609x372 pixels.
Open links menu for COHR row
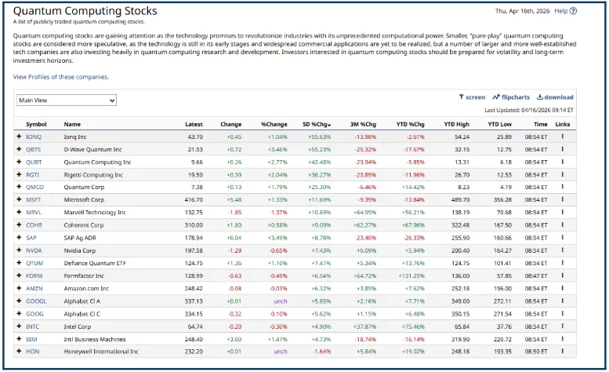click(563, 225)
